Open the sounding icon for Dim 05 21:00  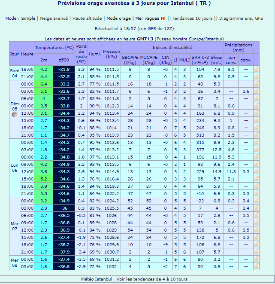[x=256, y=135]
